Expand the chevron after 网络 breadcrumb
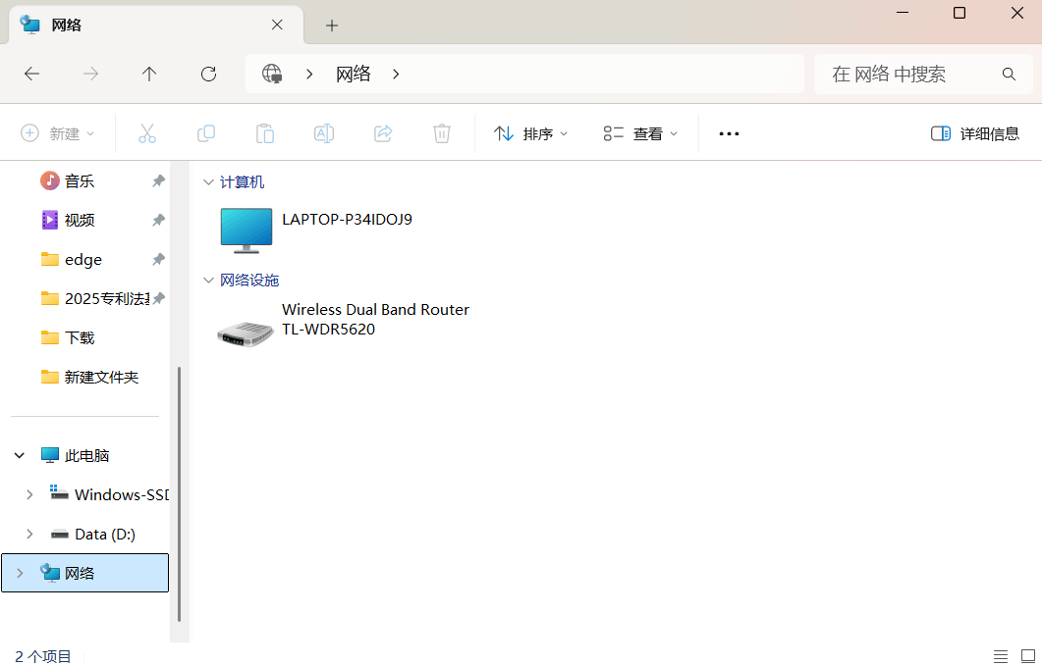This screenshot has width=1042, height=666. tap(396, 75)
